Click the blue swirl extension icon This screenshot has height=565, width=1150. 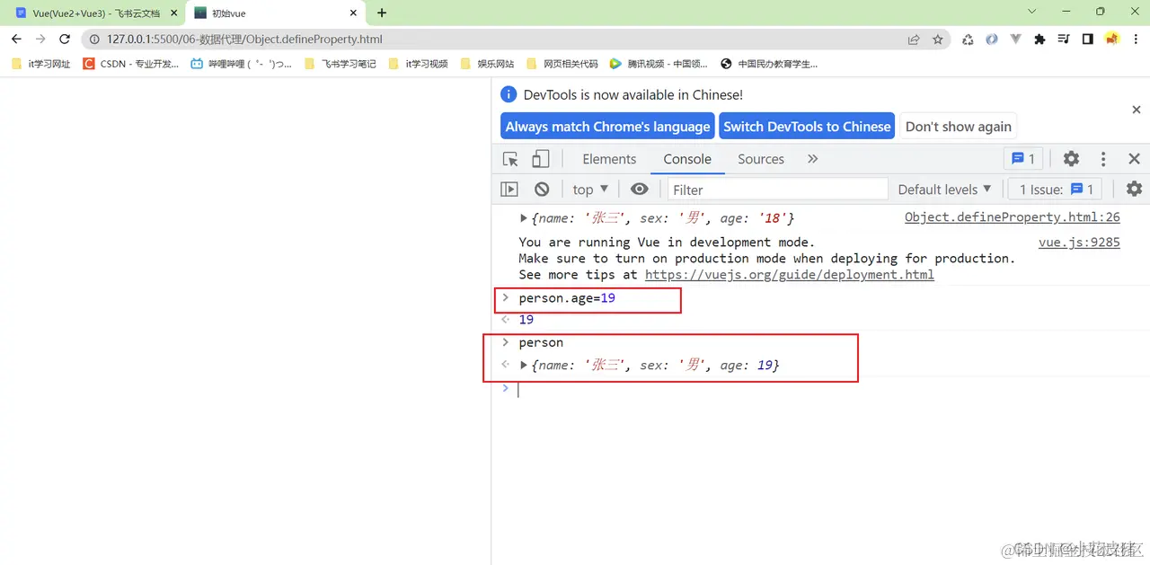tap(992, 40)
